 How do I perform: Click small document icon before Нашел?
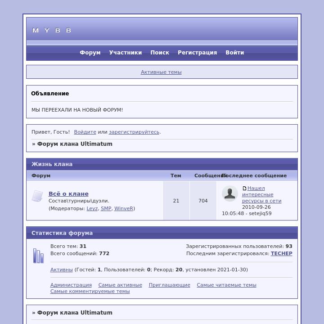tap(244, 188)
